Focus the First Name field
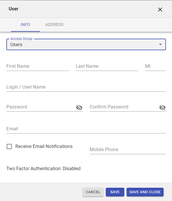The height and width of the screenshot is (201, 172). pos(38,66)
